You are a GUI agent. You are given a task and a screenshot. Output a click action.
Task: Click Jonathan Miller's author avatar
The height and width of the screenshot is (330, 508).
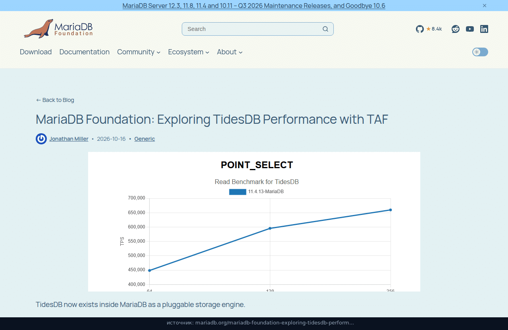tap(41, 139)
